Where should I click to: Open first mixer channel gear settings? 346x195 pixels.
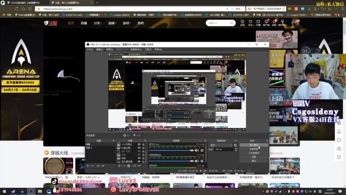(202, 150)
